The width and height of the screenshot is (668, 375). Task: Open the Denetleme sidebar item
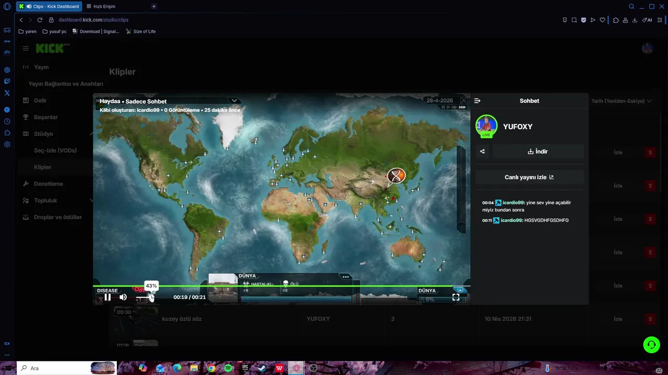[x=49, y=184]
